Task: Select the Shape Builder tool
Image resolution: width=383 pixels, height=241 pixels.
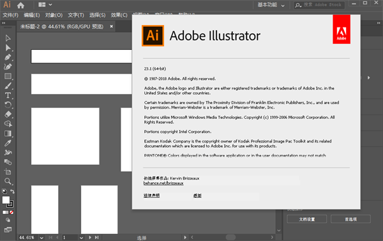Action: 8,124
